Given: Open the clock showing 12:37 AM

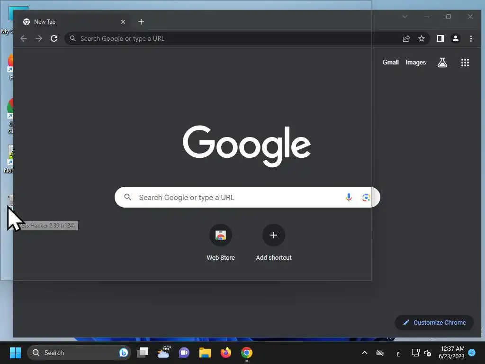Looking at the screenshot, I should point(452,353).
